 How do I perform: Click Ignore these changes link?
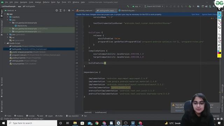coord(209,14)
